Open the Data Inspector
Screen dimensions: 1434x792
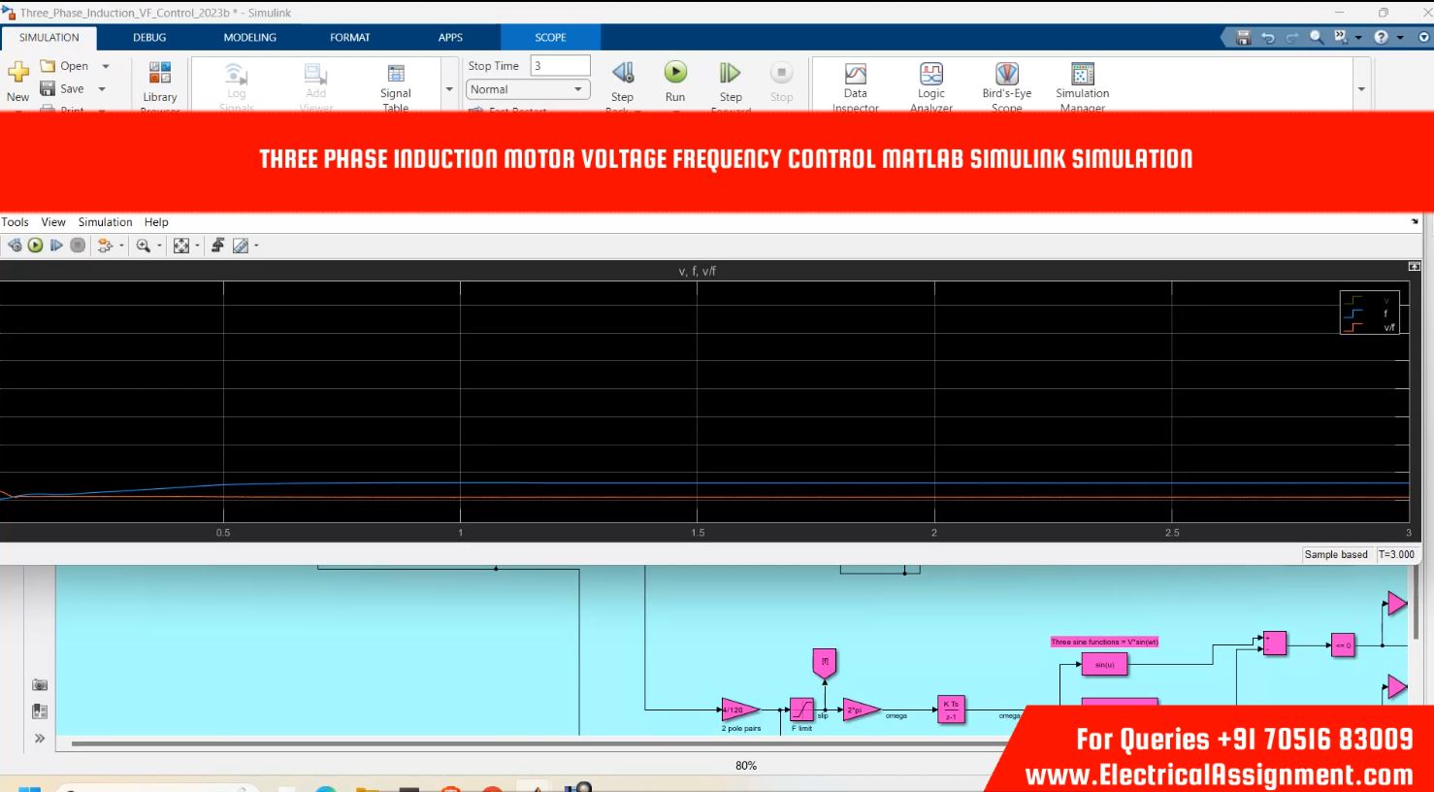(x=855, y=85)
